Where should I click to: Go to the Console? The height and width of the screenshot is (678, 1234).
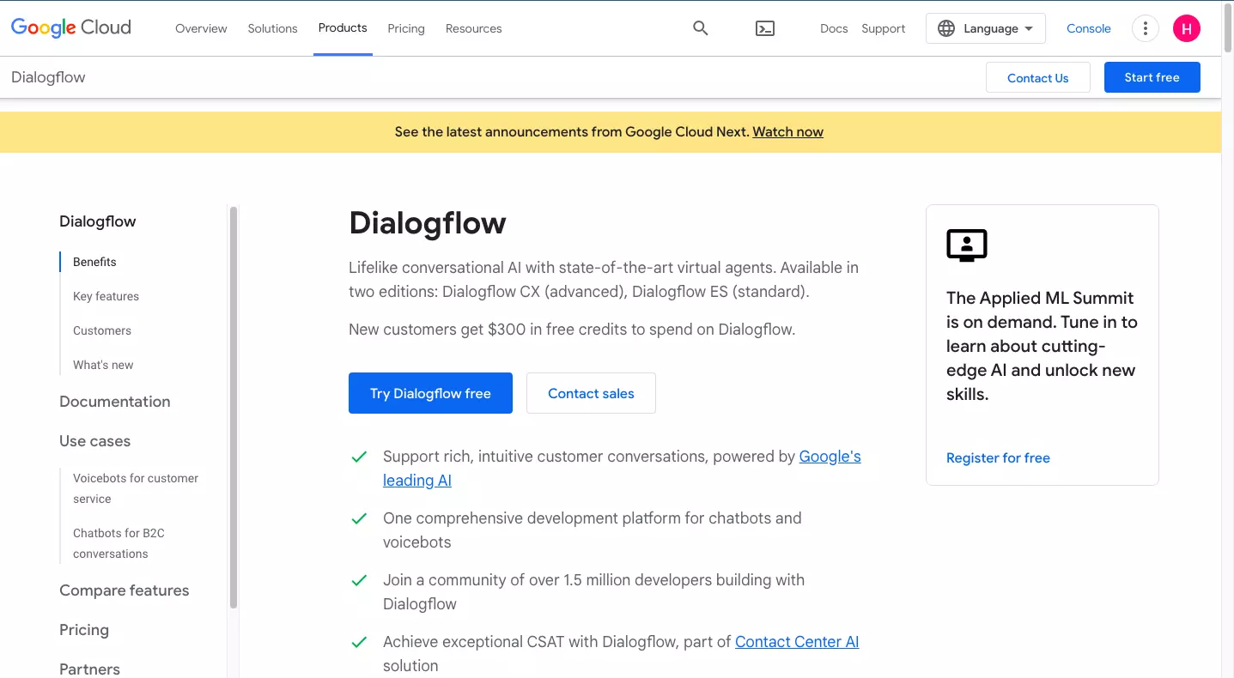coord(1089,28)
